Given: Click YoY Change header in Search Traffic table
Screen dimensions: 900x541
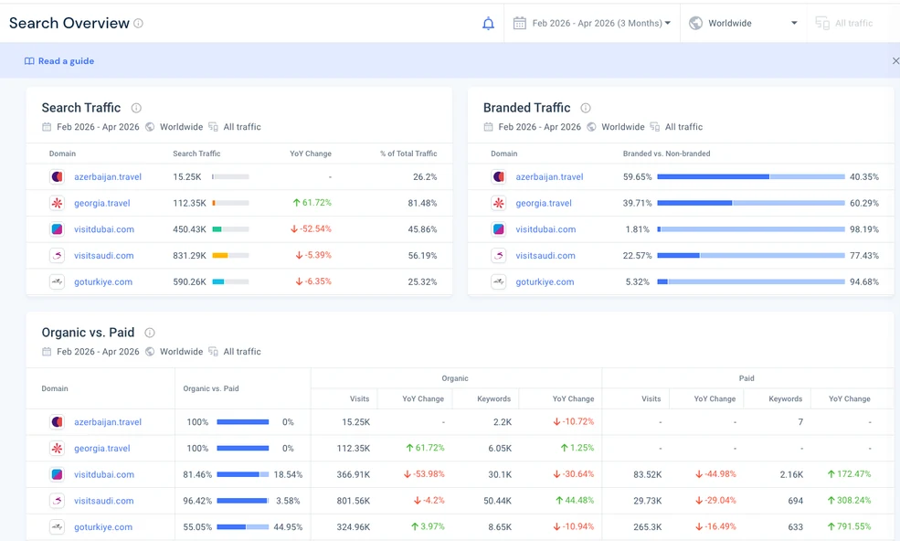Looking at the screenshot, I should click(311, 154).
